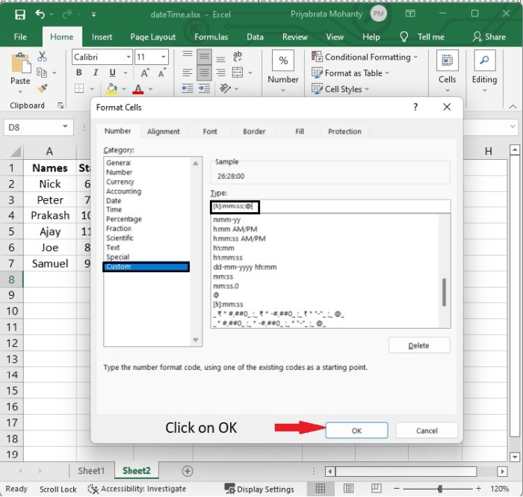Click the Borders icon
The width and height of the screenshot is (523, 497).
coord(79,88)
